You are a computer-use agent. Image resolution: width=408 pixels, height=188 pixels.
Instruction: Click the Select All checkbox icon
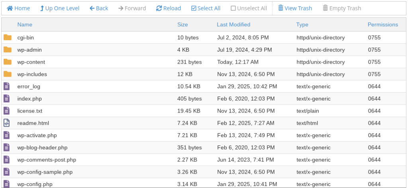[194, 8]
